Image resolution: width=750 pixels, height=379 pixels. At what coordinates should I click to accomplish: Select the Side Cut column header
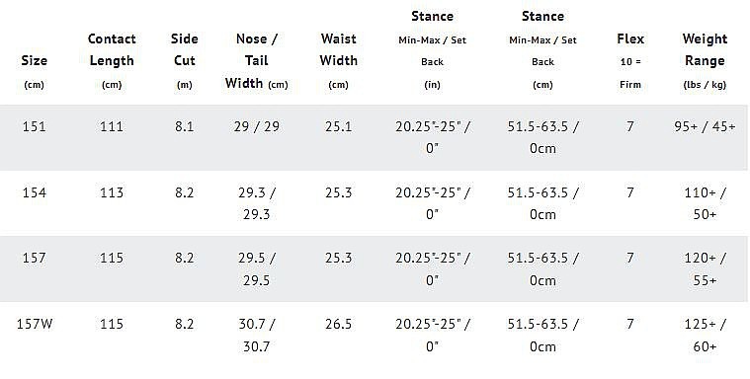point(184,61)
